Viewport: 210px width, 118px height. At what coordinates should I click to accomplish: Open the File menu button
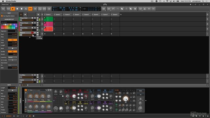pos(3,9)
